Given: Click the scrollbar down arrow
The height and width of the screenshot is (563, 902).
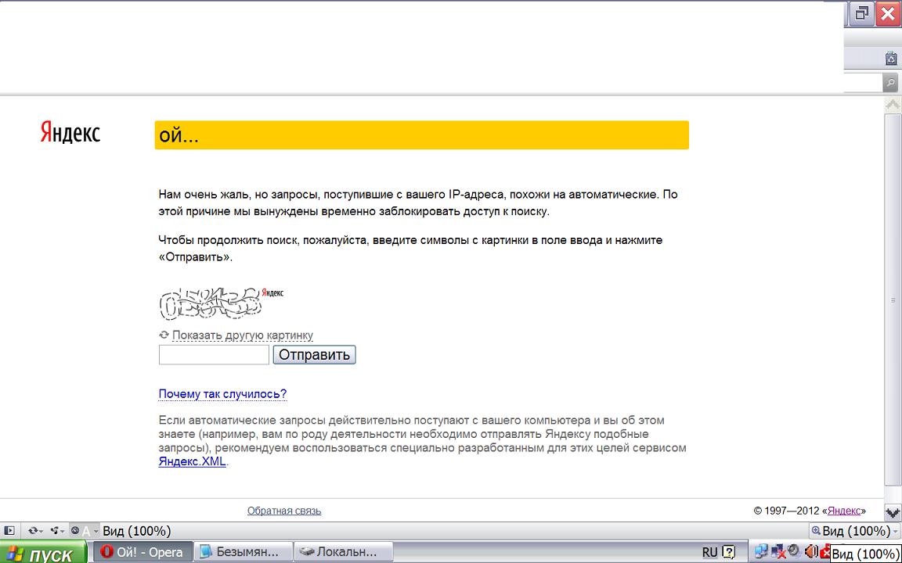Looking at the screenshot, I should coord(893,512).
